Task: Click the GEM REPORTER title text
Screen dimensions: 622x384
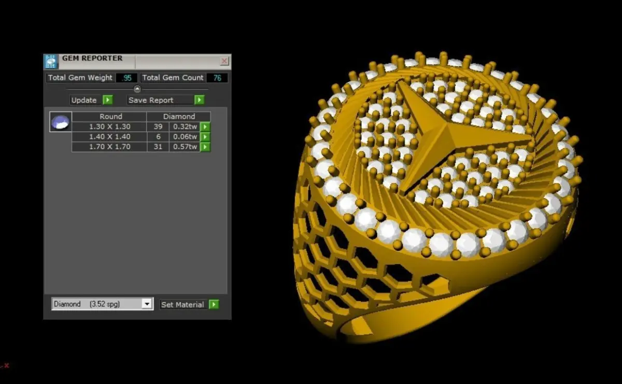Action: pos(92,58)
